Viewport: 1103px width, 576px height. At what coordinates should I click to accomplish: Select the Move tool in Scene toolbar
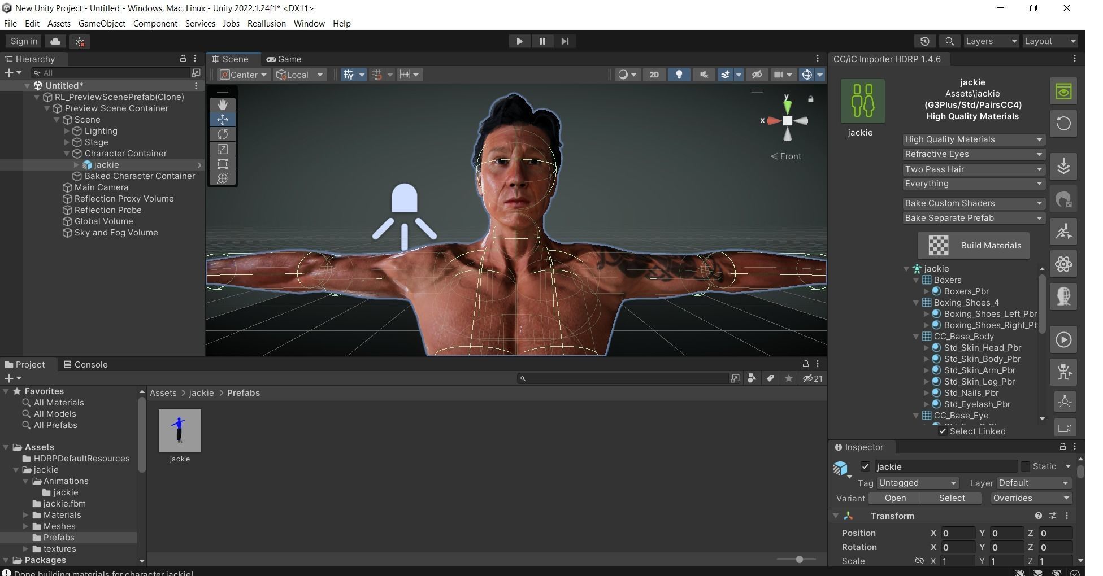[223, 120]
